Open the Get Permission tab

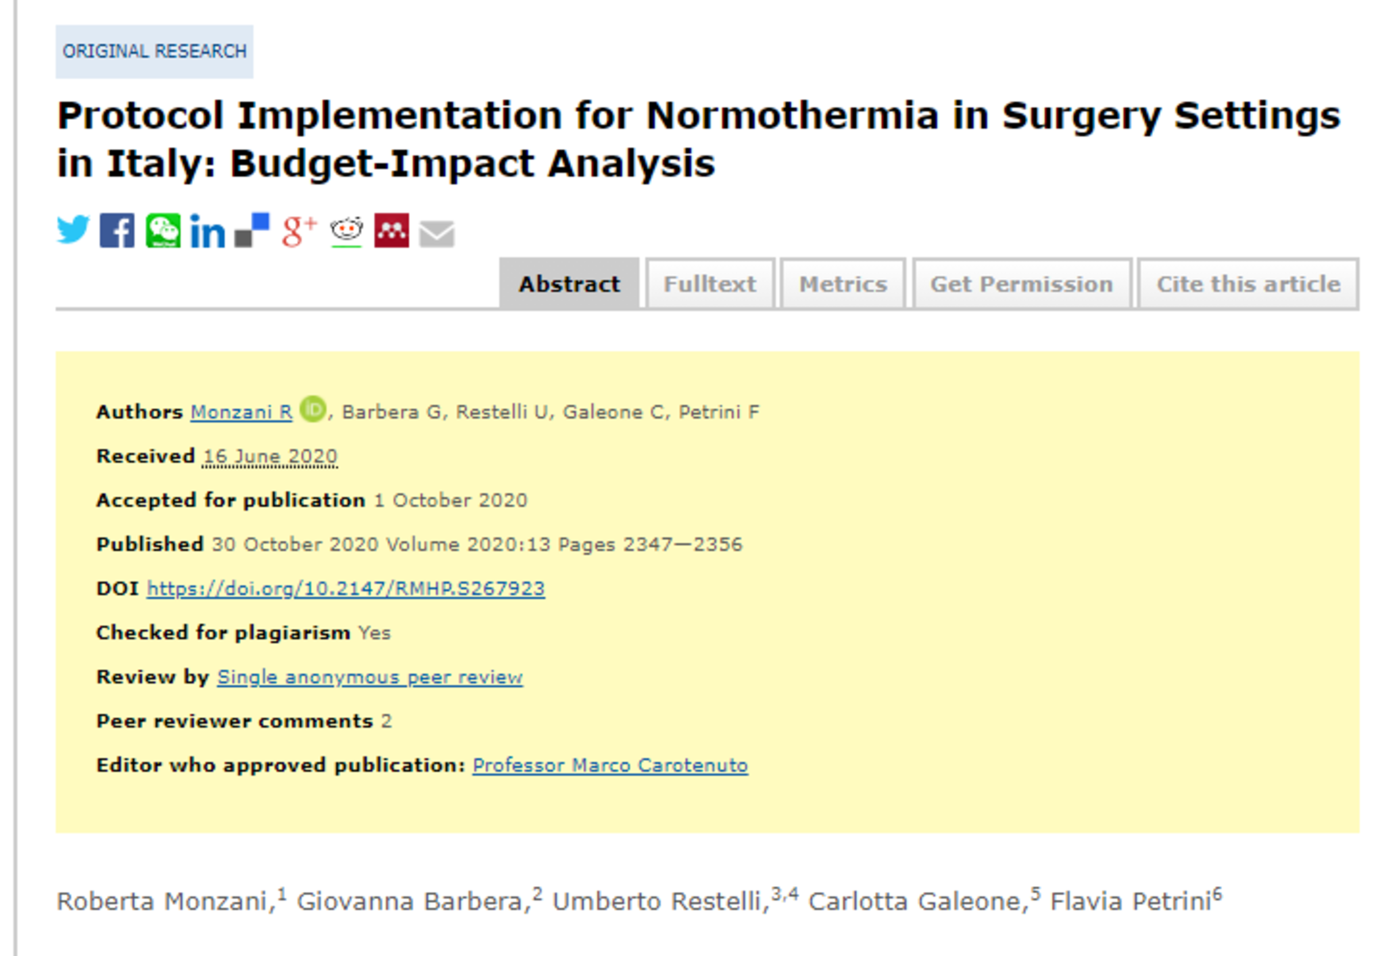1021,284
